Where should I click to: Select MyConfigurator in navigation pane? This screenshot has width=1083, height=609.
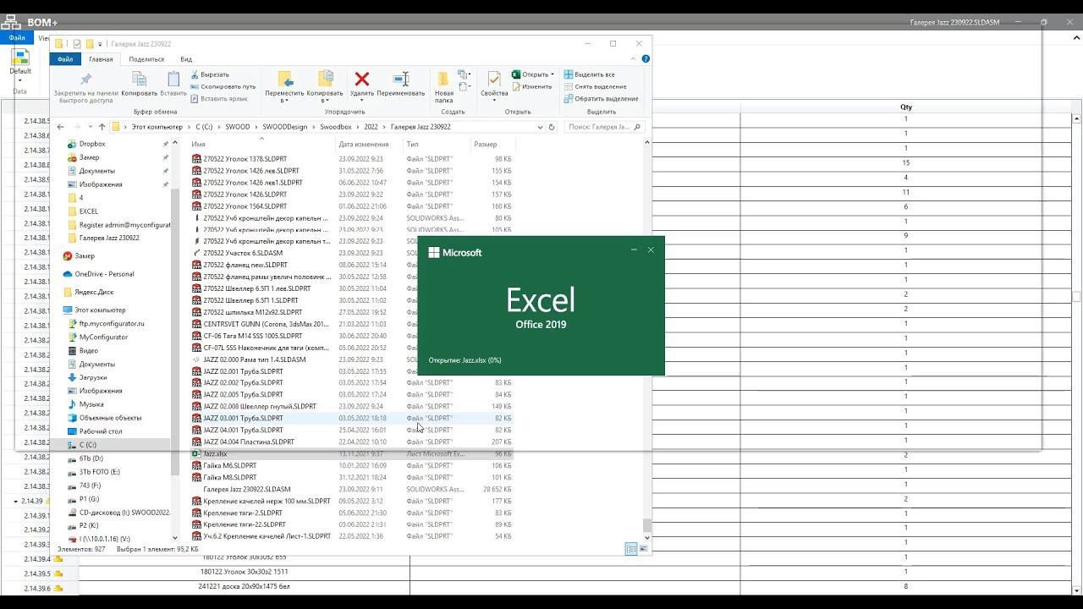point(96,337)
